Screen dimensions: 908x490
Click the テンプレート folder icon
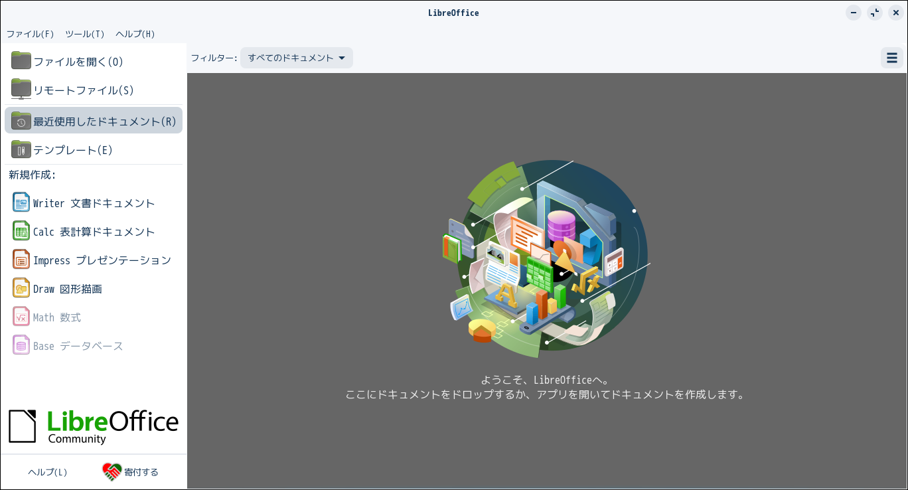click(x=21, y=149)
